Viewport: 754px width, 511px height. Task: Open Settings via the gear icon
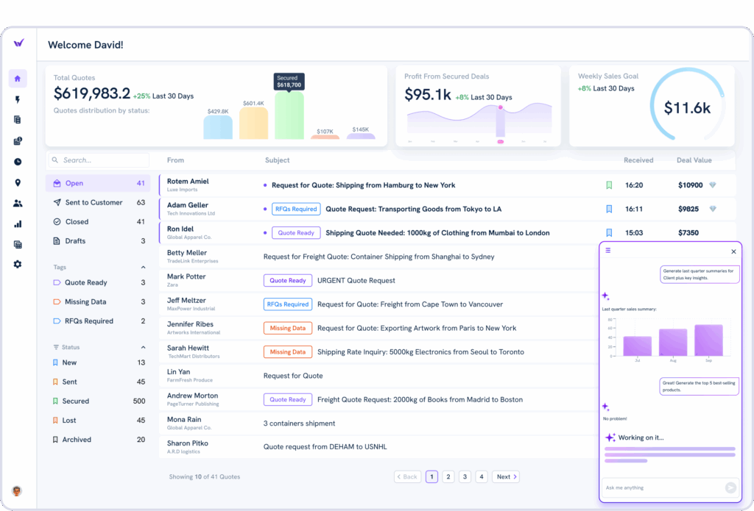coord(18,265)
